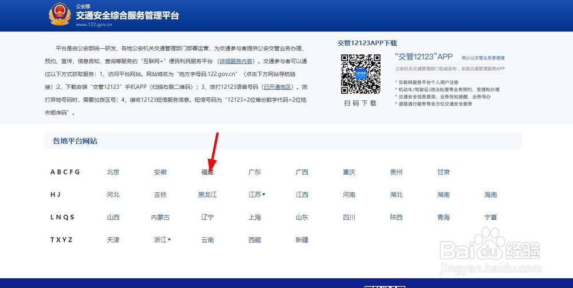Viewport: 573px width, 288px height.
Task: Visit the 河南 platform site
Action: [x=349, y=195]
